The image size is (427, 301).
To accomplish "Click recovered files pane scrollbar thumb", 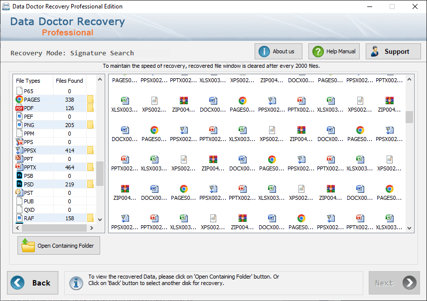I will pyautogui.click(x=409, y=117).
